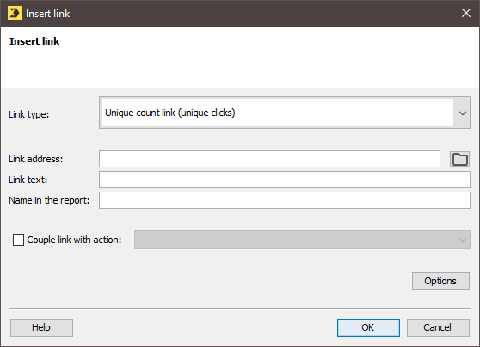Click the 'Couple link with action:' label text
This screenshot has height=347, width=480.
tap(74, 240)
